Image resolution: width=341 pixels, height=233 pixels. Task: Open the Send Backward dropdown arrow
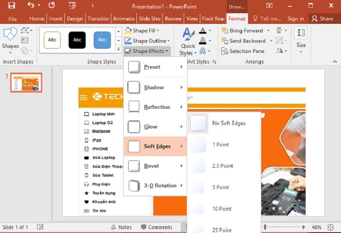pos(270,41)
